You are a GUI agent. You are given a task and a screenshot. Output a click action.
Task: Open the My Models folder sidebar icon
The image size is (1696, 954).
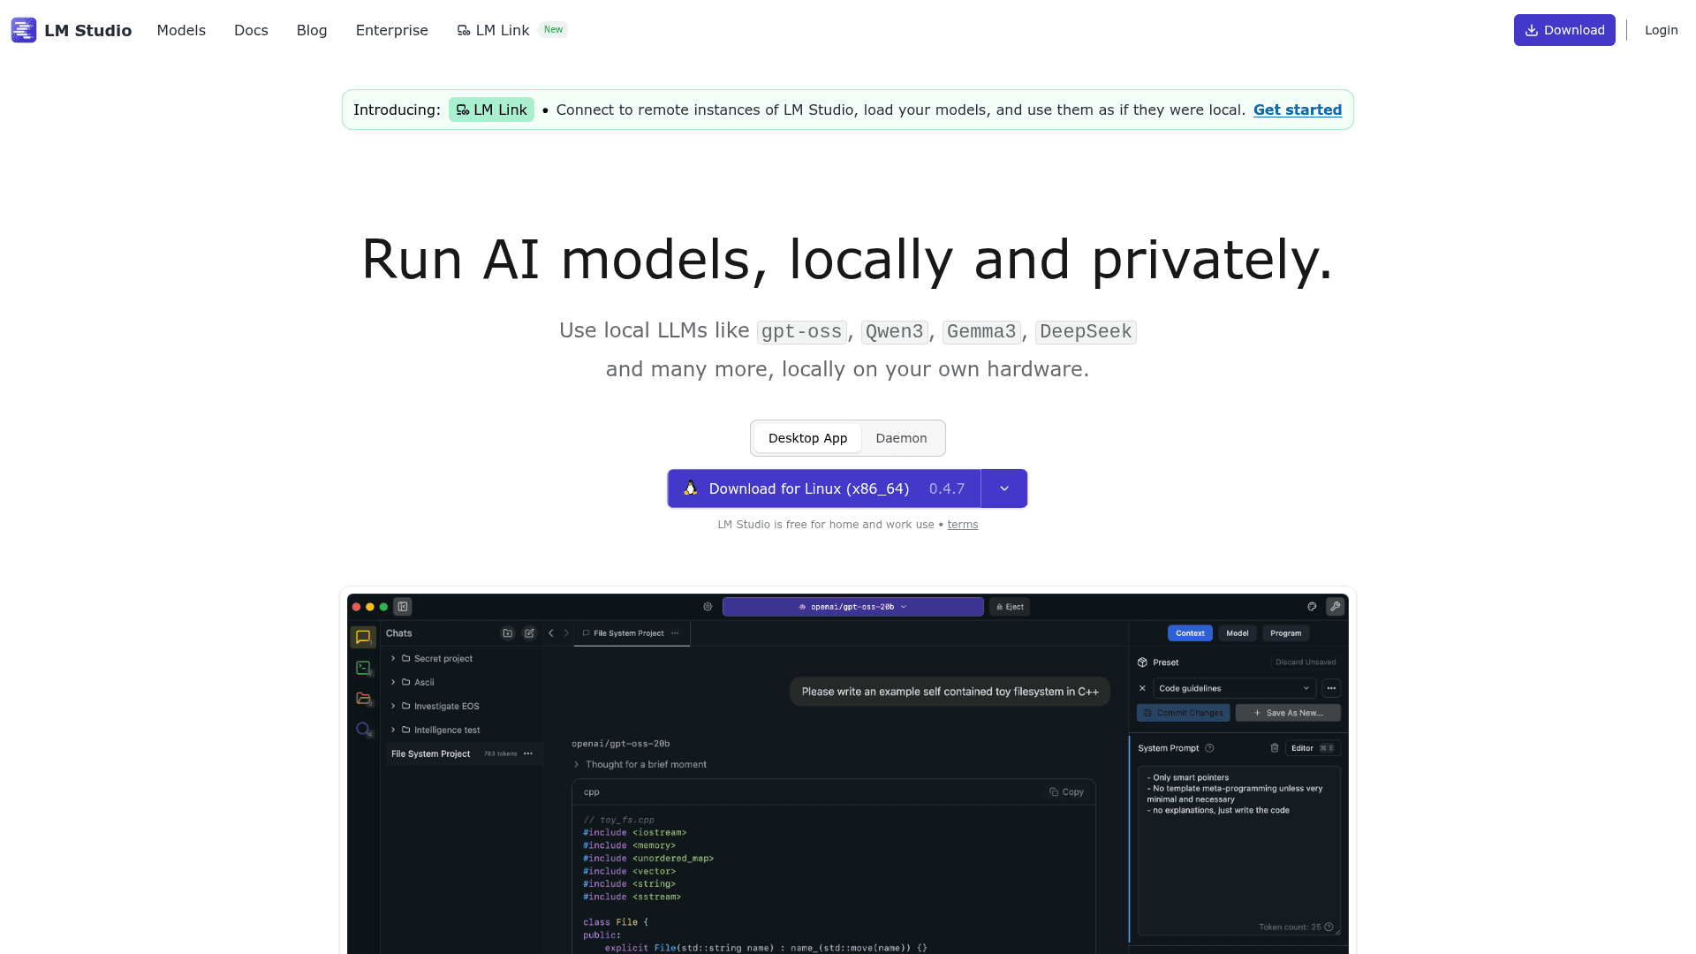point(363,699)
